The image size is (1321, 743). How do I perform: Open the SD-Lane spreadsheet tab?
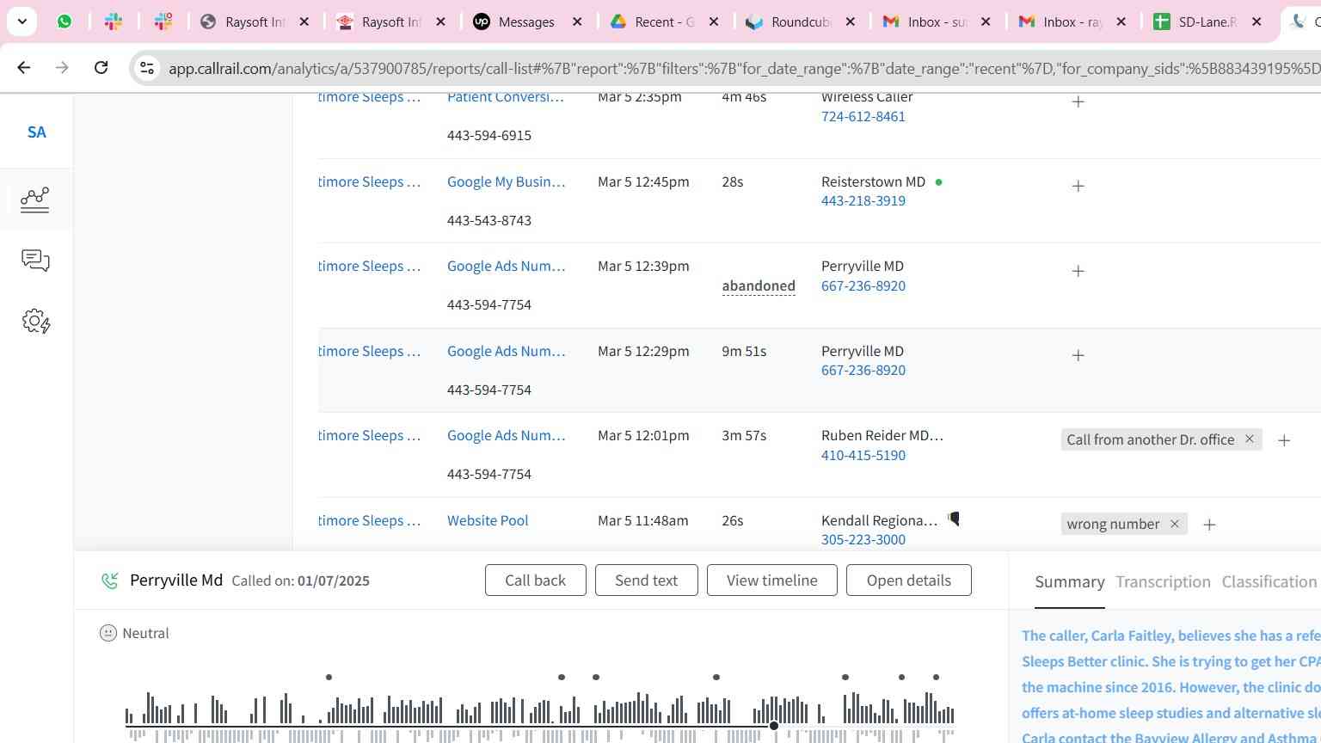pyautogui.click(x=1207, y=22)
